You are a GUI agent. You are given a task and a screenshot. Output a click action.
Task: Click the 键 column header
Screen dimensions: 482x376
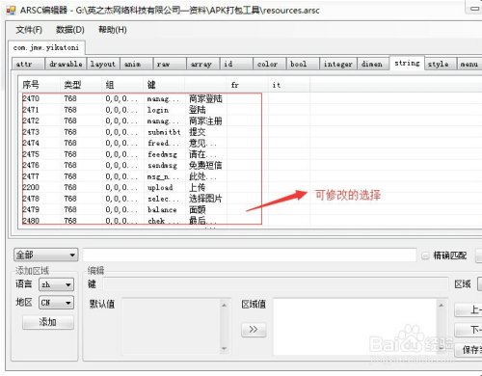click(x=164, y=85)
